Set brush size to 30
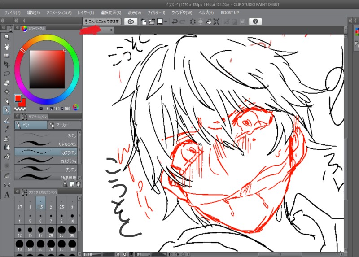The height and width of the screenshot is (257, 359). (x=72, y=231)
